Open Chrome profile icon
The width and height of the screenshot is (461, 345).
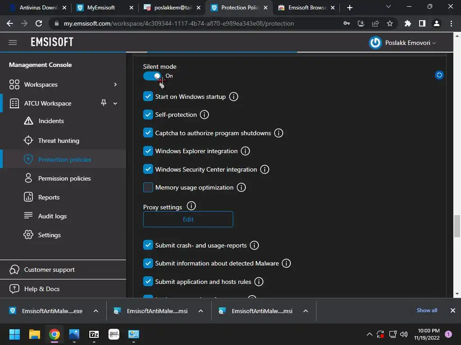(x=437, y=23)
